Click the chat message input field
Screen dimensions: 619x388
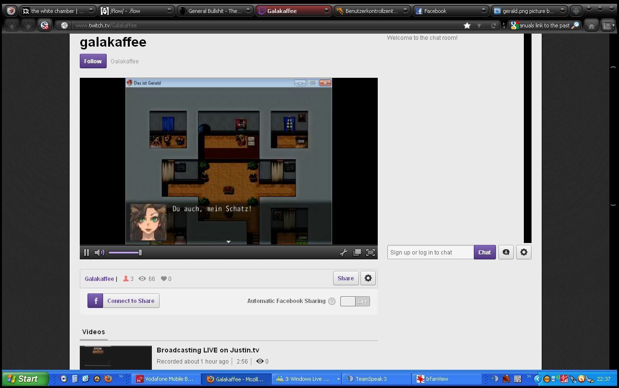coord(431,252)
